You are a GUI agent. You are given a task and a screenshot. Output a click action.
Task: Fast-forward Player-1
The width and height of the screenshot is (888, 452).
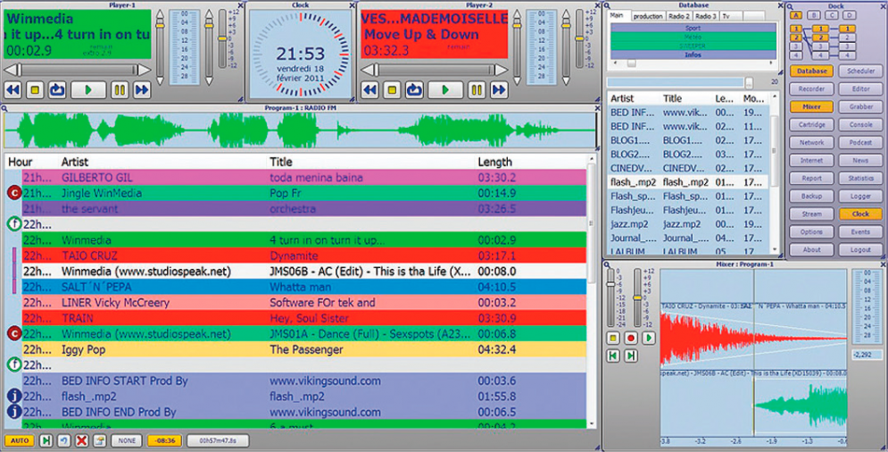point(142,89)
